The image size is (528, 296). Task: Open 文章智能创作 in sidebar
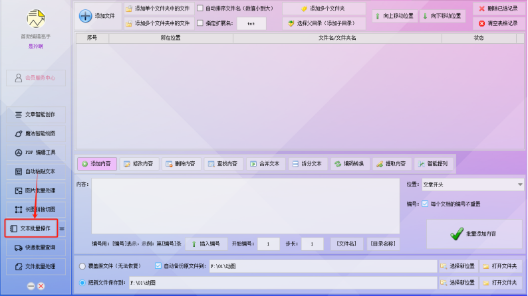click(x=36, y=115)
